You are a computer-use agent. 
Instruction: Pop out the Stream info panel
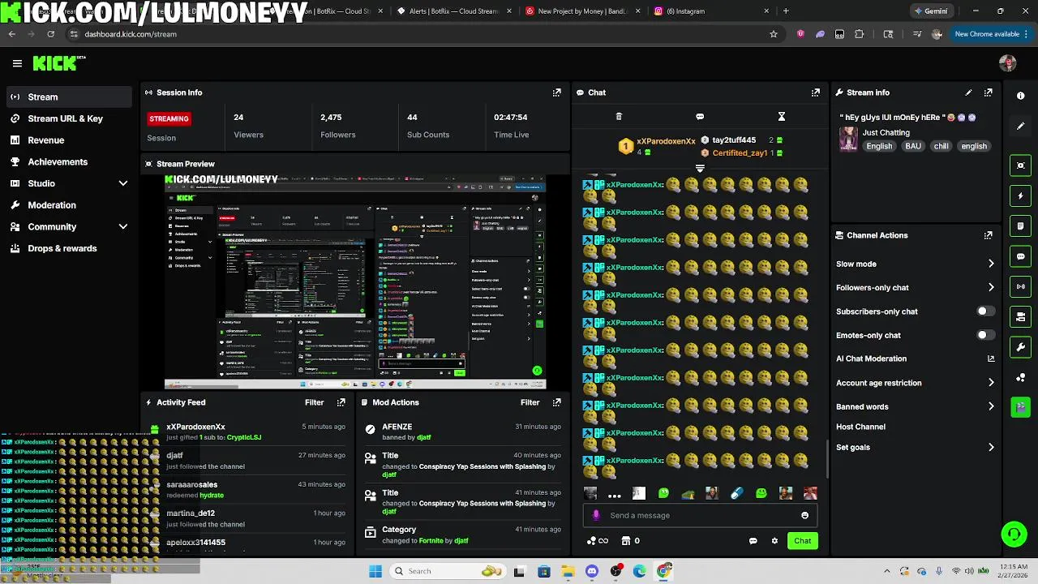(x=988, y=92)
